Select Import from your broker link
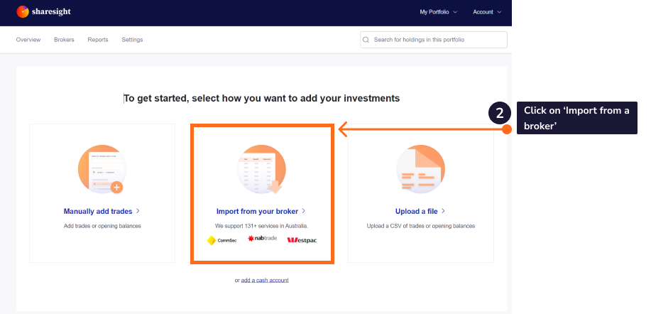The image size is (651, 314). pyautogui.click(x=258, y=212)
